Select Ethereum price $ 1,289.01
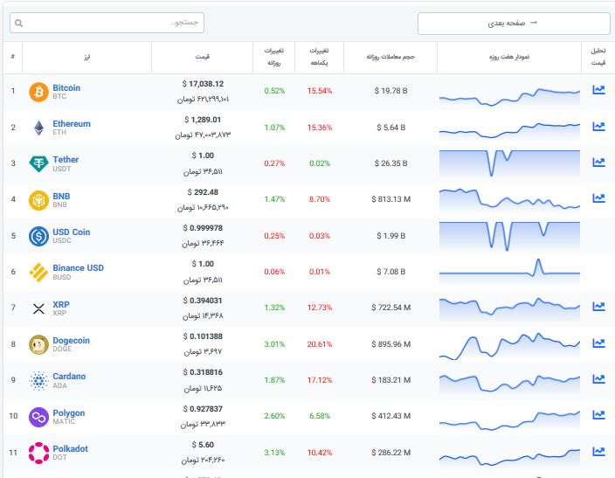 pos(203,120)
